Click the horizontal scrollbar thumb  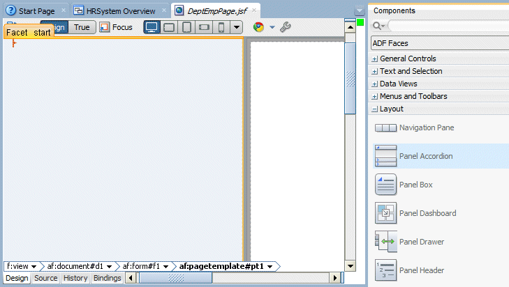pyautogui.click(x=176, y=278)
